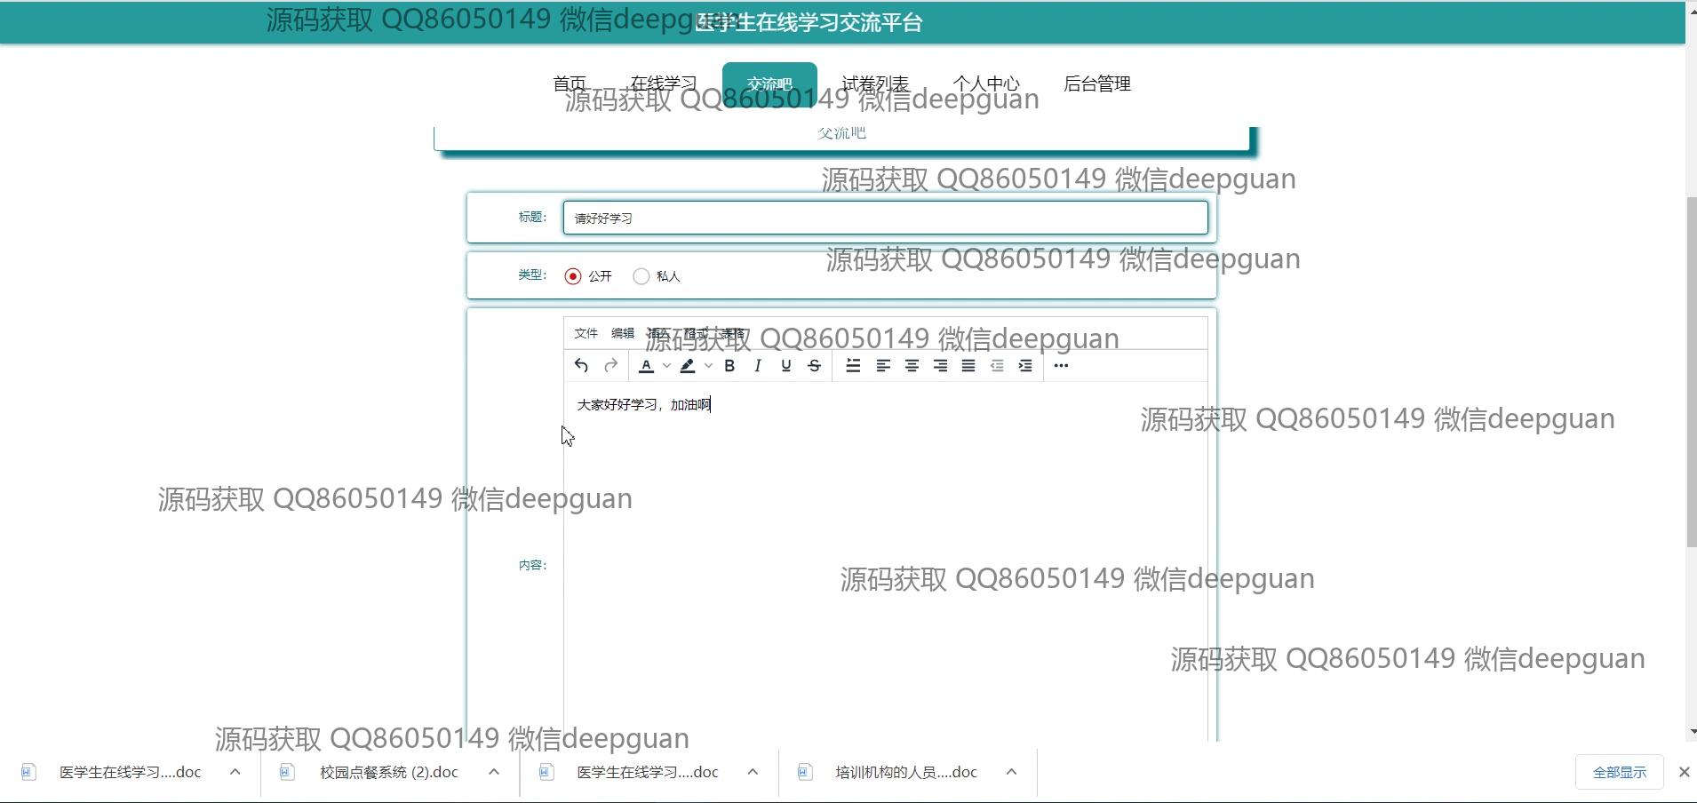Justify the editor text alignment
The width and height of the screenshot is (1697, 803).
[x=968, y=366]
